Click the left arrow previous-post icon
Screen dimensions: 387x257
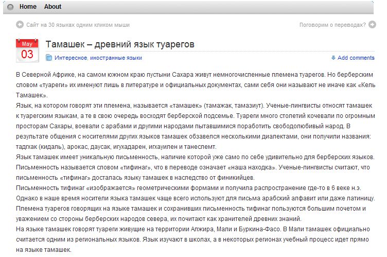click(20, 24)
